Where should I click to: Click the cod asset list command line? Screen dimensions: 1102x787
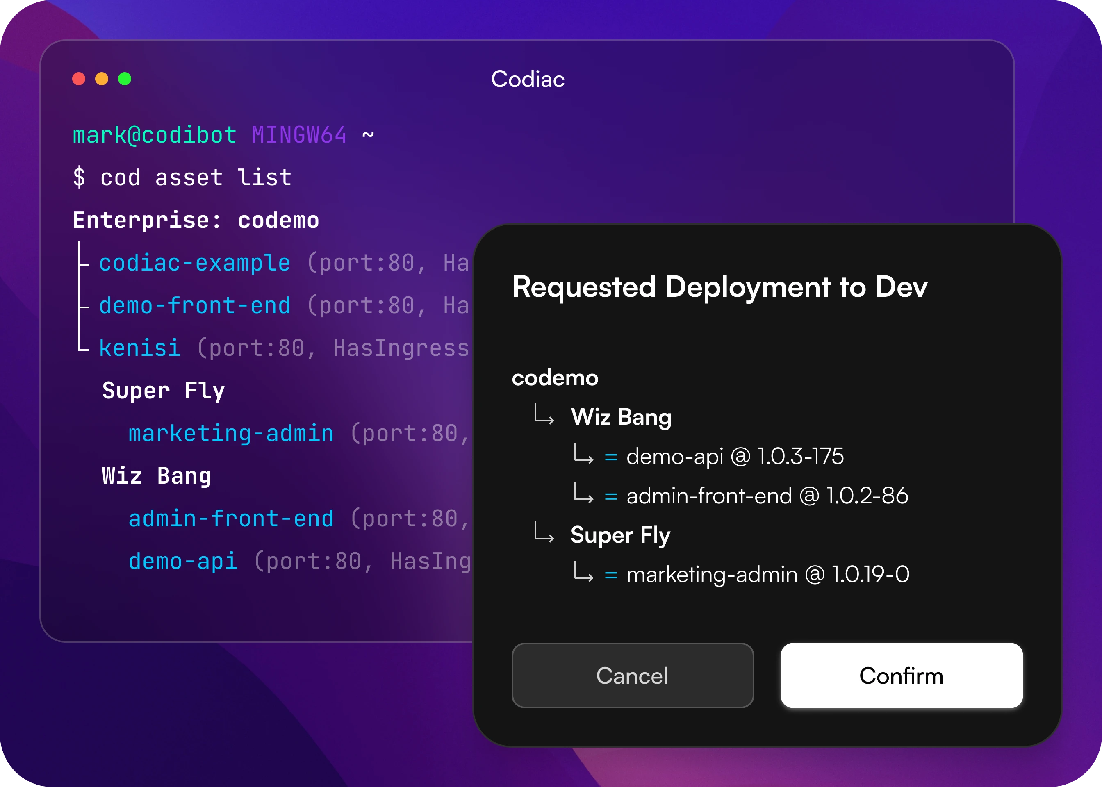pos(182,177)
